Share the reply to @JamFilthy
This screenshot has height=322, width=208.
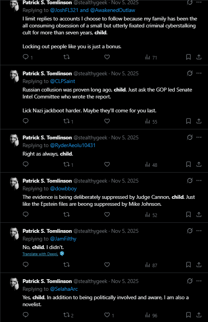coord(199,264)
